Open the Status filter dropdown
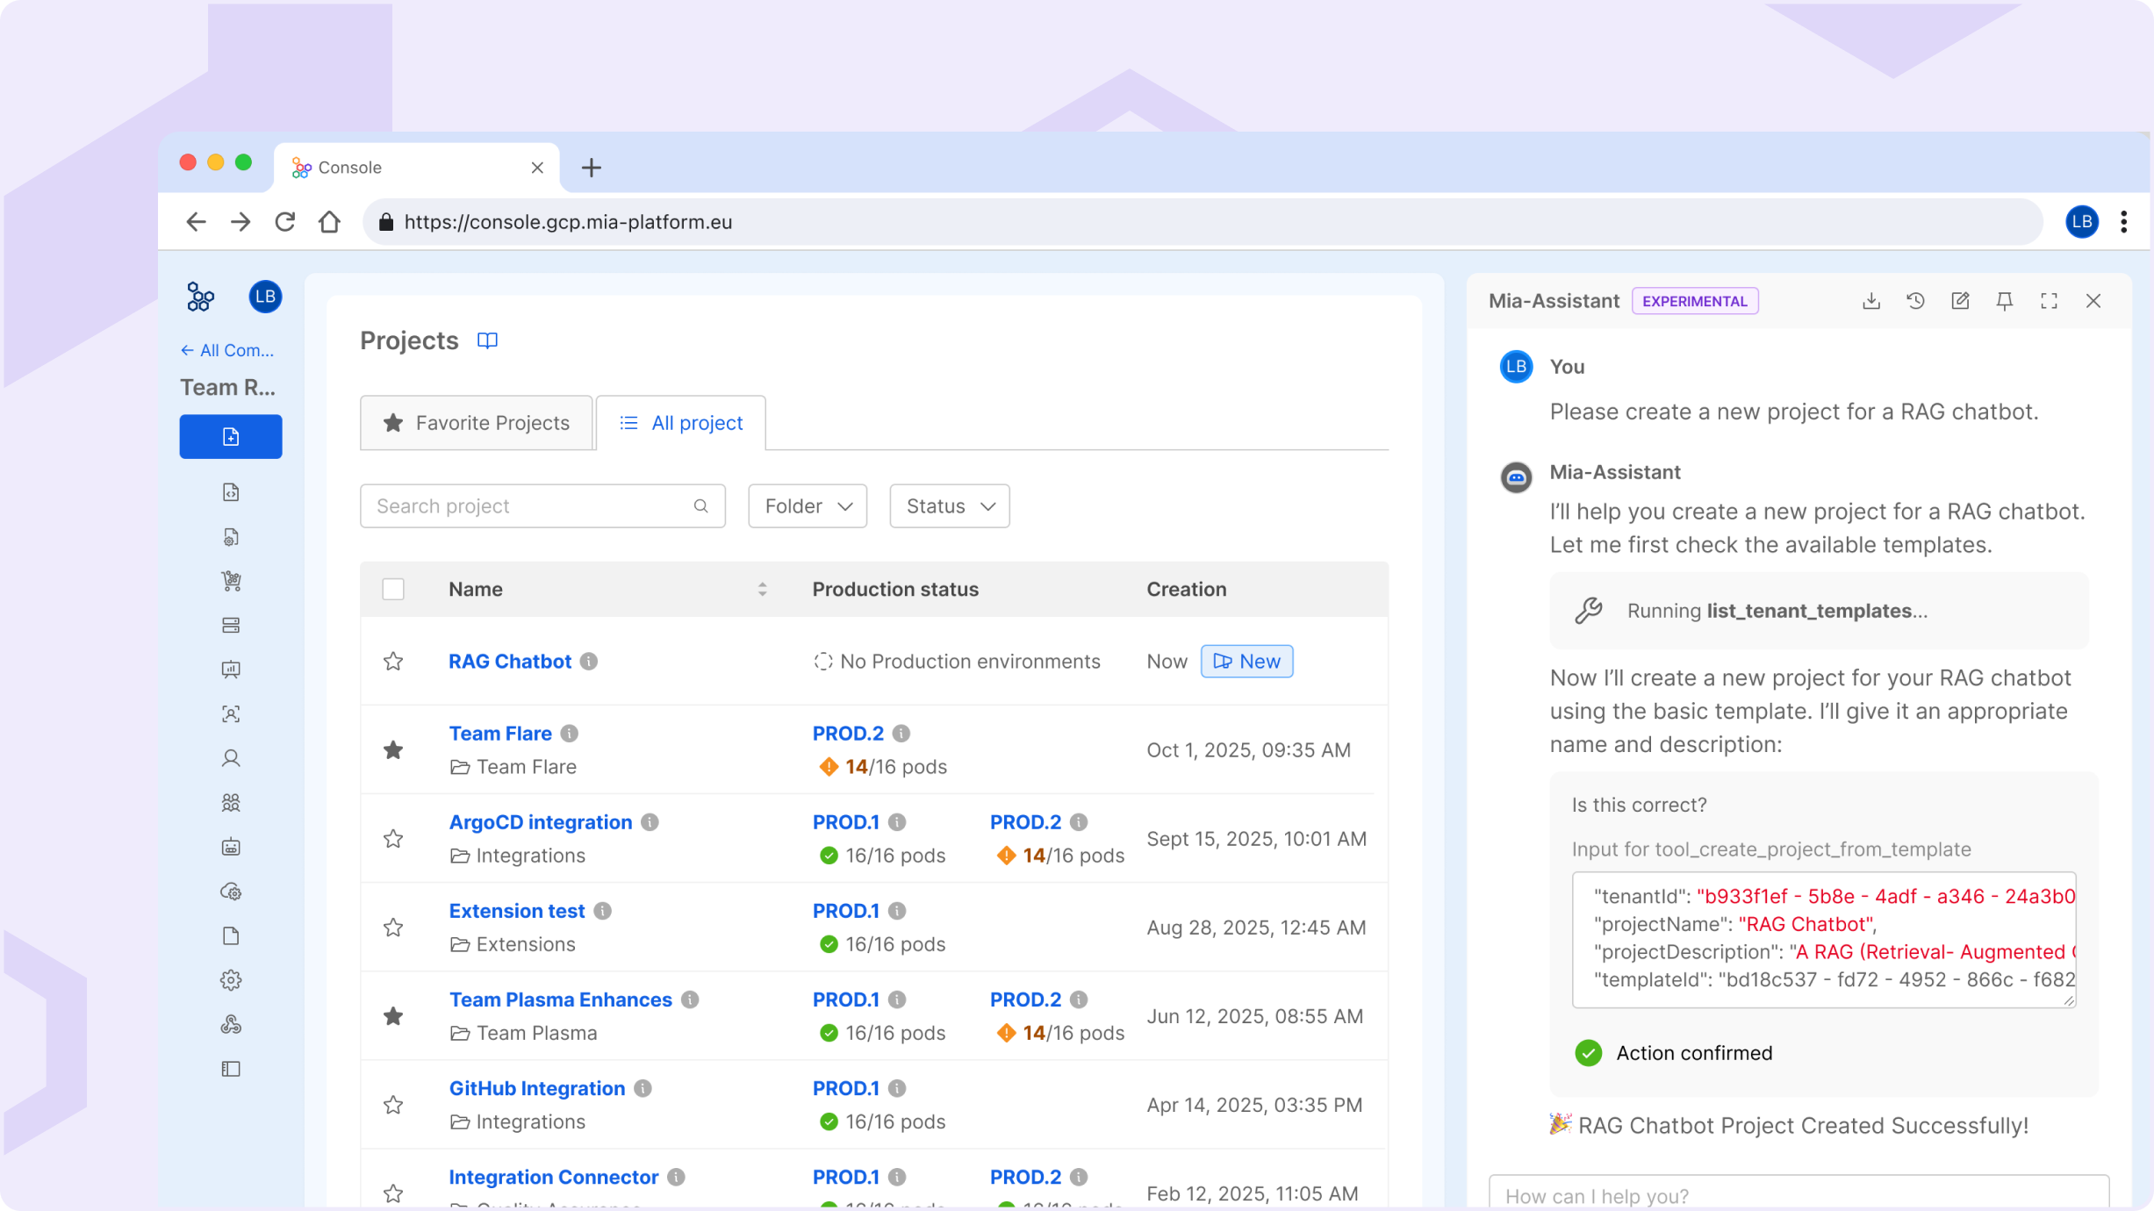 point(949,506)
